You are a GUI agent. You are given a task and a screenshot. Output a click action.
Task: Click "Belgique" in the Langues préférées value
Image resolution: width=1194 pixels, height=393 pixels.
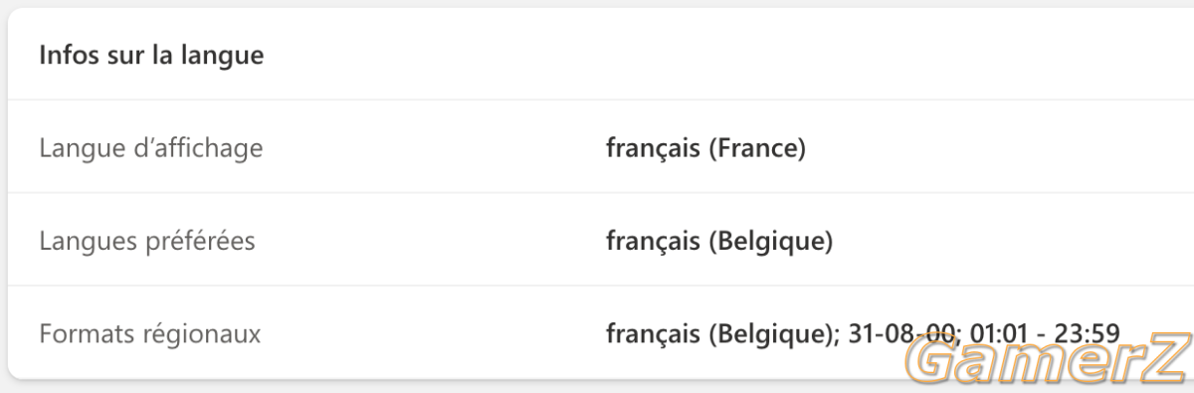coord(766,242)
